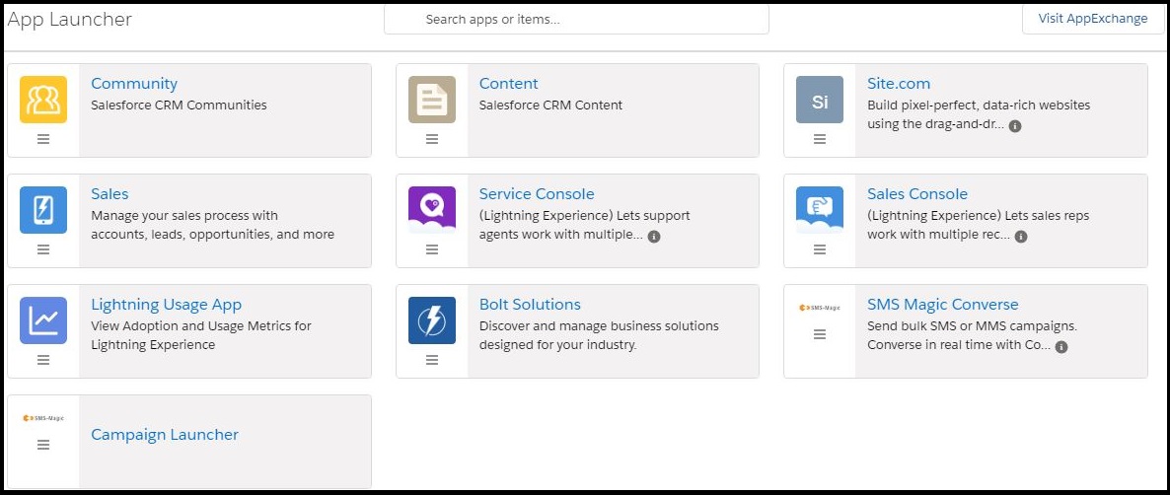1170x495 pixels.
Task: Click the Site.com 'Si' icon
Action: click(820, 100)
